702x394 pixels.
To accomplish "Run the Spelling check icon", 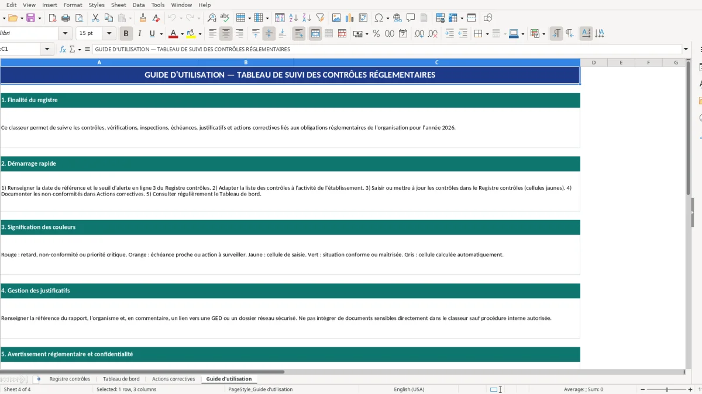I will 225,18.
